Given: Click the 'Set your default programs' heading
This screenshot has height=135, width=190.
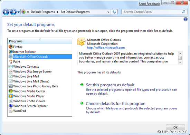Looking at the screenshot, I should click(31, 25).
